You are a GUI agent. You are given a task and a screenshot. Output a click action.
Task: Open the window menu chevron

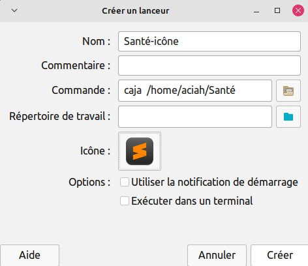(x=14, y=10)
